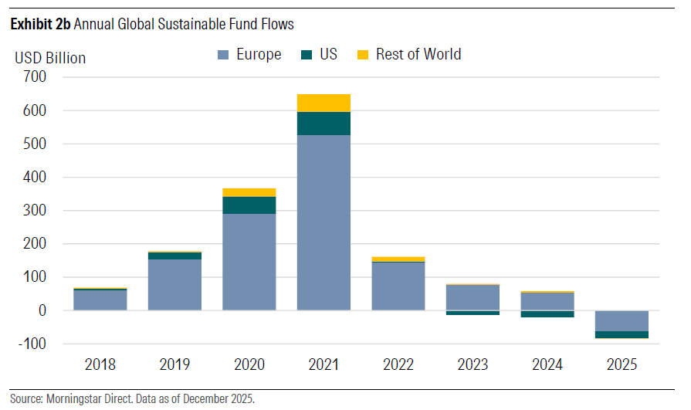Click the 2022 bar's Europe segment

click(398, 286)
